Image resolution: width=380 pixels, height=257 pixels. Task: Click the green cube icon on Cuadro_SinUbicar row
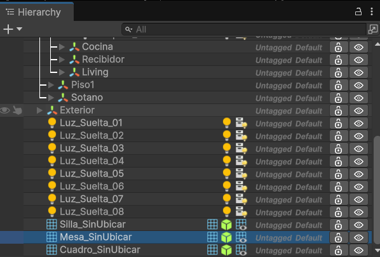[226, 250]
